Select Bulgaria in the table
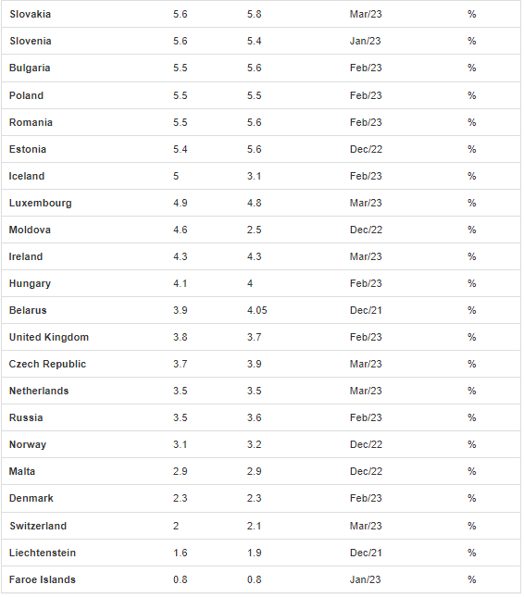Image resolution: width=524 pixels, height=597 pixels. (x=30, y=68)
